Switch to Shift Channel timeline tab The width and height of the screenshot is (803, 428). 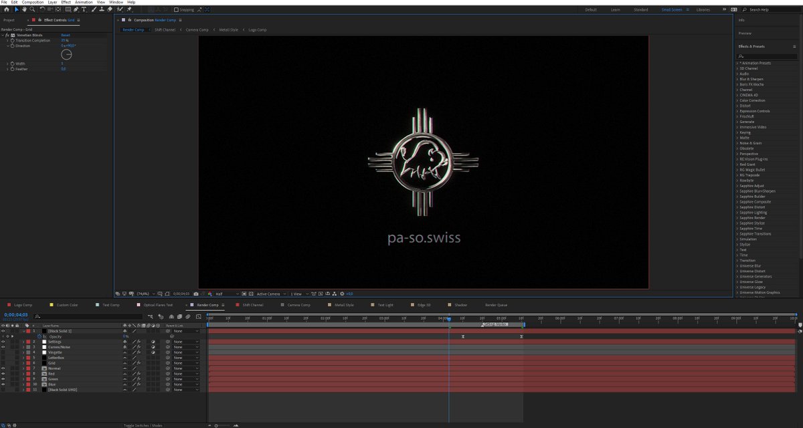click(x=252, y=305)
